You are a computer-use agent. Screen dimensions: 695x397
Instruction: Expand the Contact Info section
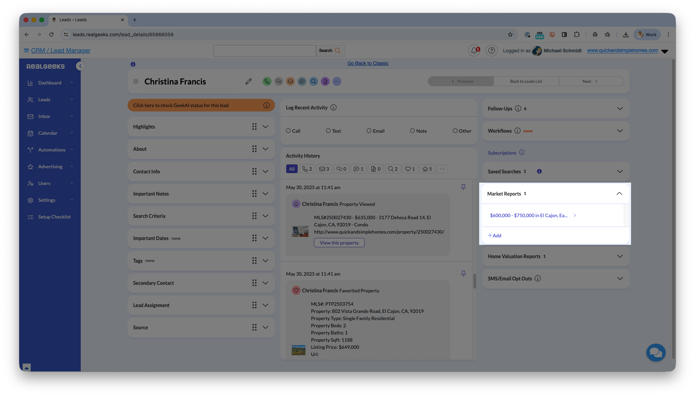click(265, 171)
